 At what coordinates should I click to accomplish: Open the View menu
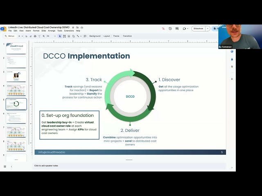pyautogui.click(x=21, y=31)
